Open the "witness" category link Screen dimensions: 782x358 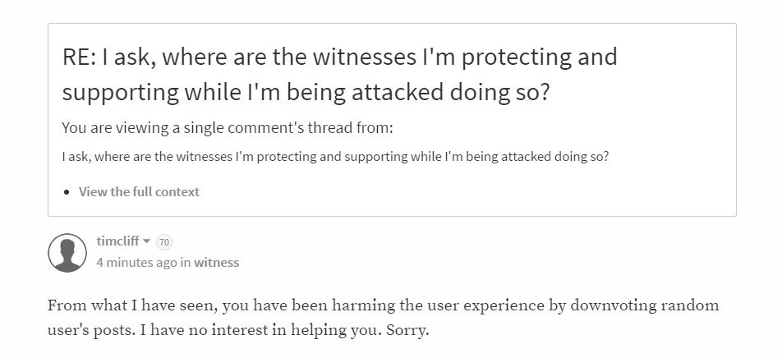[x=216, y=263]
